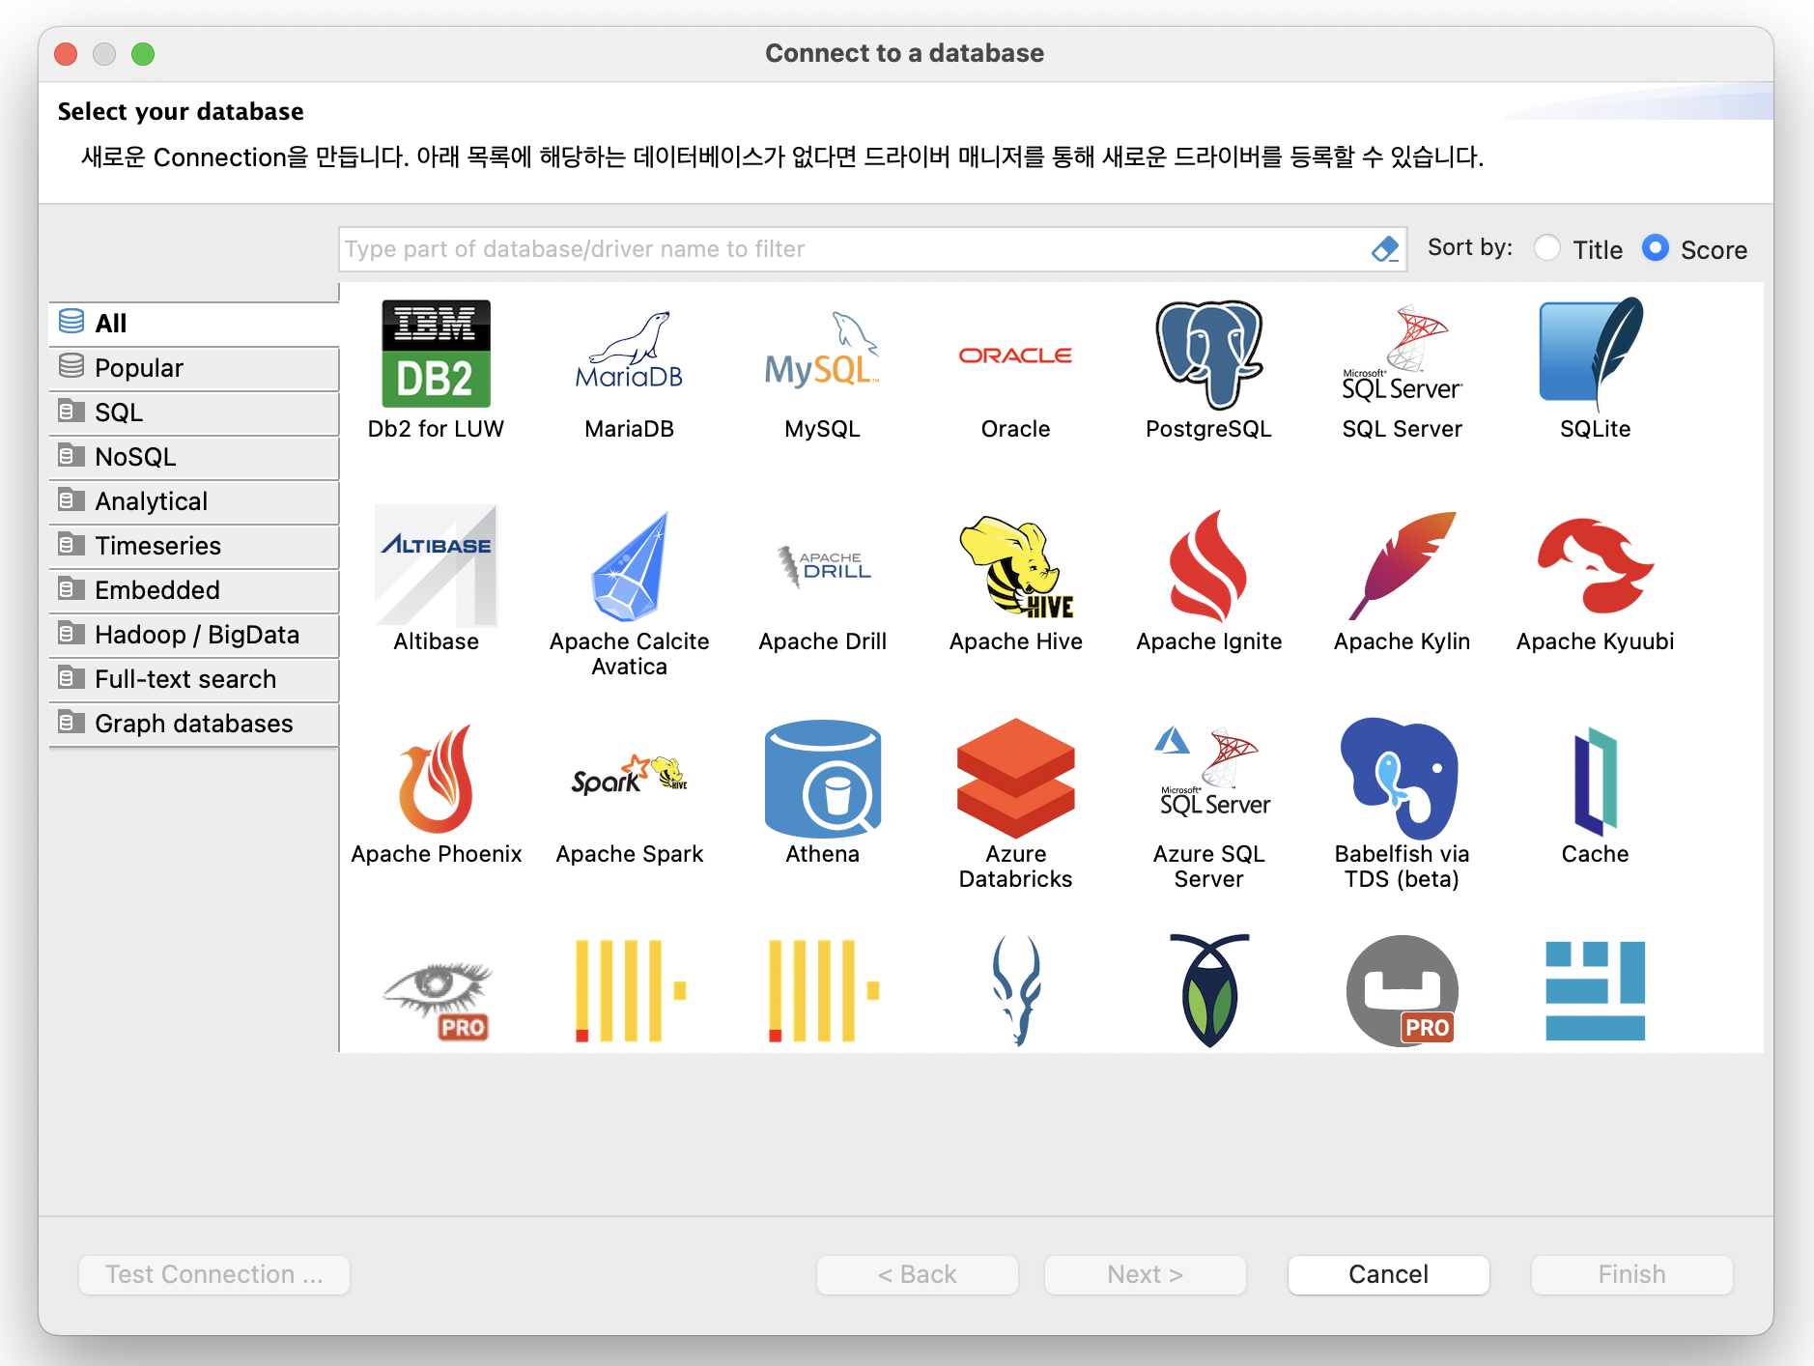This screenshot has height=1366, width=1814.
Task: Choose the SQL Server icon in top row
Action: [x=1402, y=354]
